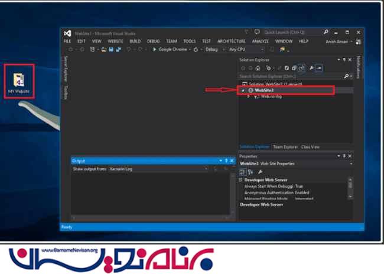Open the New Project toolbar icon

(92, 50)
